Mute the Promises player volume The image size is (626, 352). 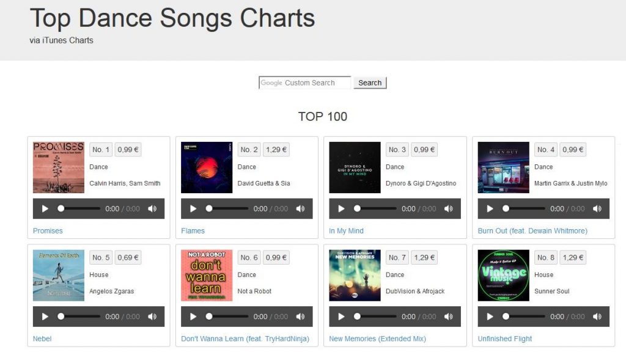pyautogui.click(x=152, y=209)
